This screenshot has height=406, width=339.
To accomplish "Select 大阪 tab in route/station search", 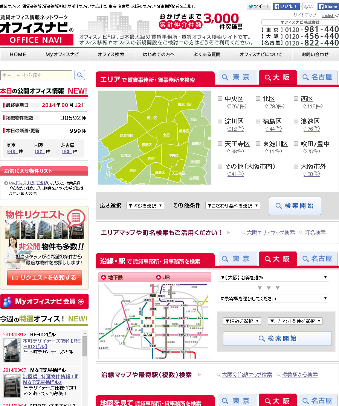I will pyautogui.click(x=278, y=259).
